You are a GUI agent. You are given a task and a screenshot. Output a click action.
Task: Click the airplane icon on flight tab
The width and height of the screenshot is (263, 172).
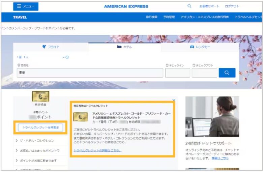pos(44,47)
